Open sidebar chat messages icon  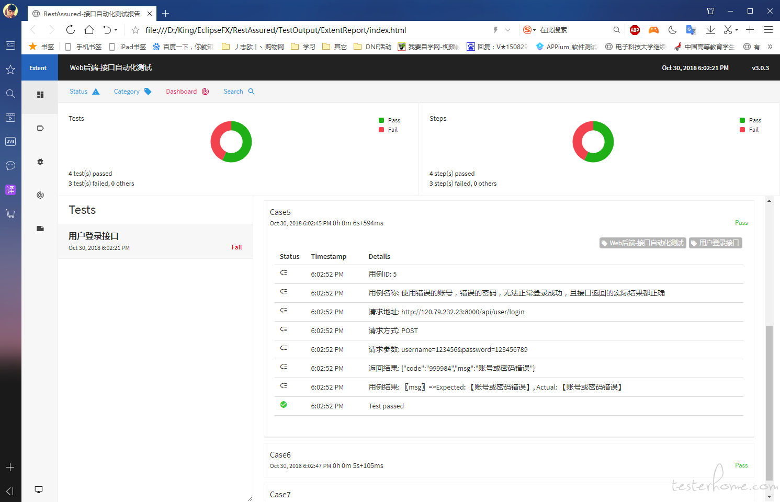pyautogui.click(x=10, y=165)
